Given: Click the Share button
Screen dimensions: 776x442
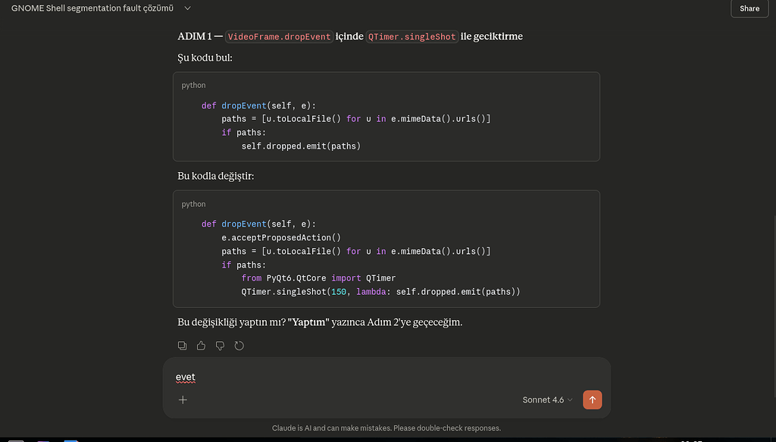Looking at the screenshot, I should (x=749, y=8).
